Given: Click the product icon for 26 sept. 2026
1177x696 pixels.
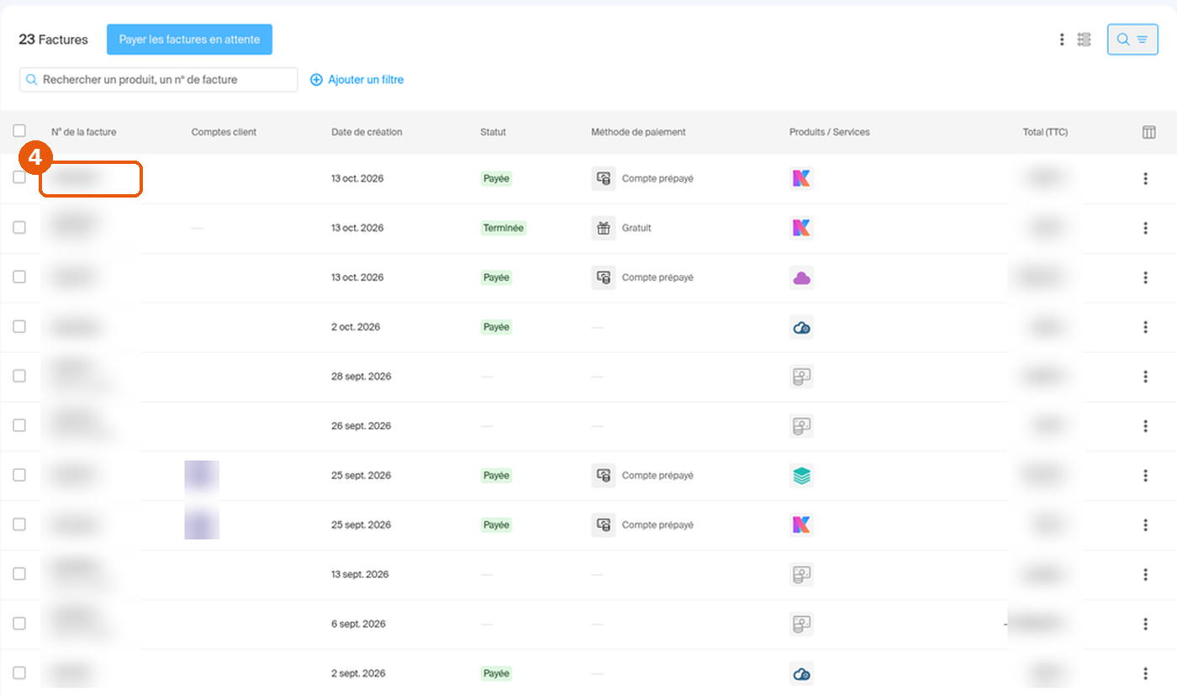Looking at the screenshot, I should pyautogui.click(x=801, y=426).
